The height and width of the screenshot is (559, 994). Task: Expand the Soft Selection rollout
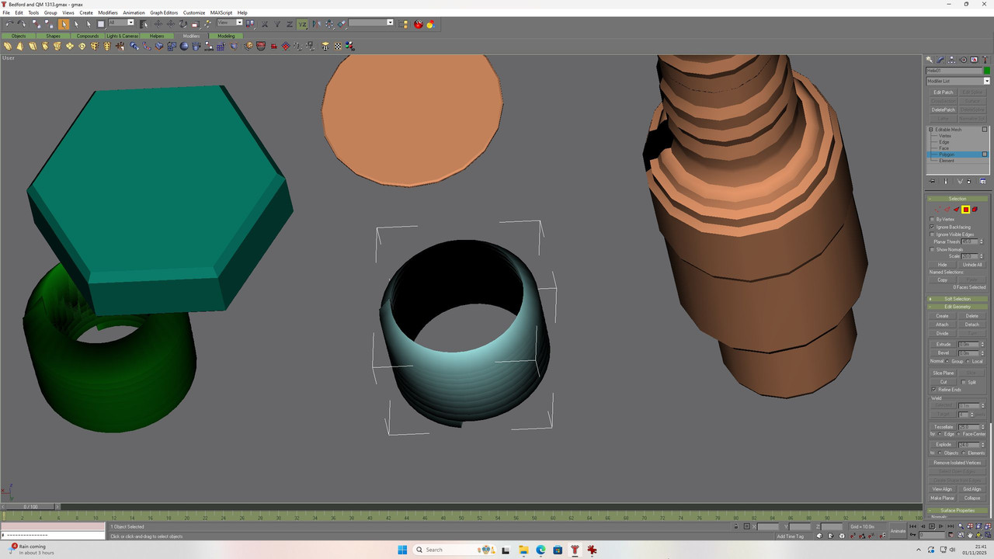(x=958, y=299)
